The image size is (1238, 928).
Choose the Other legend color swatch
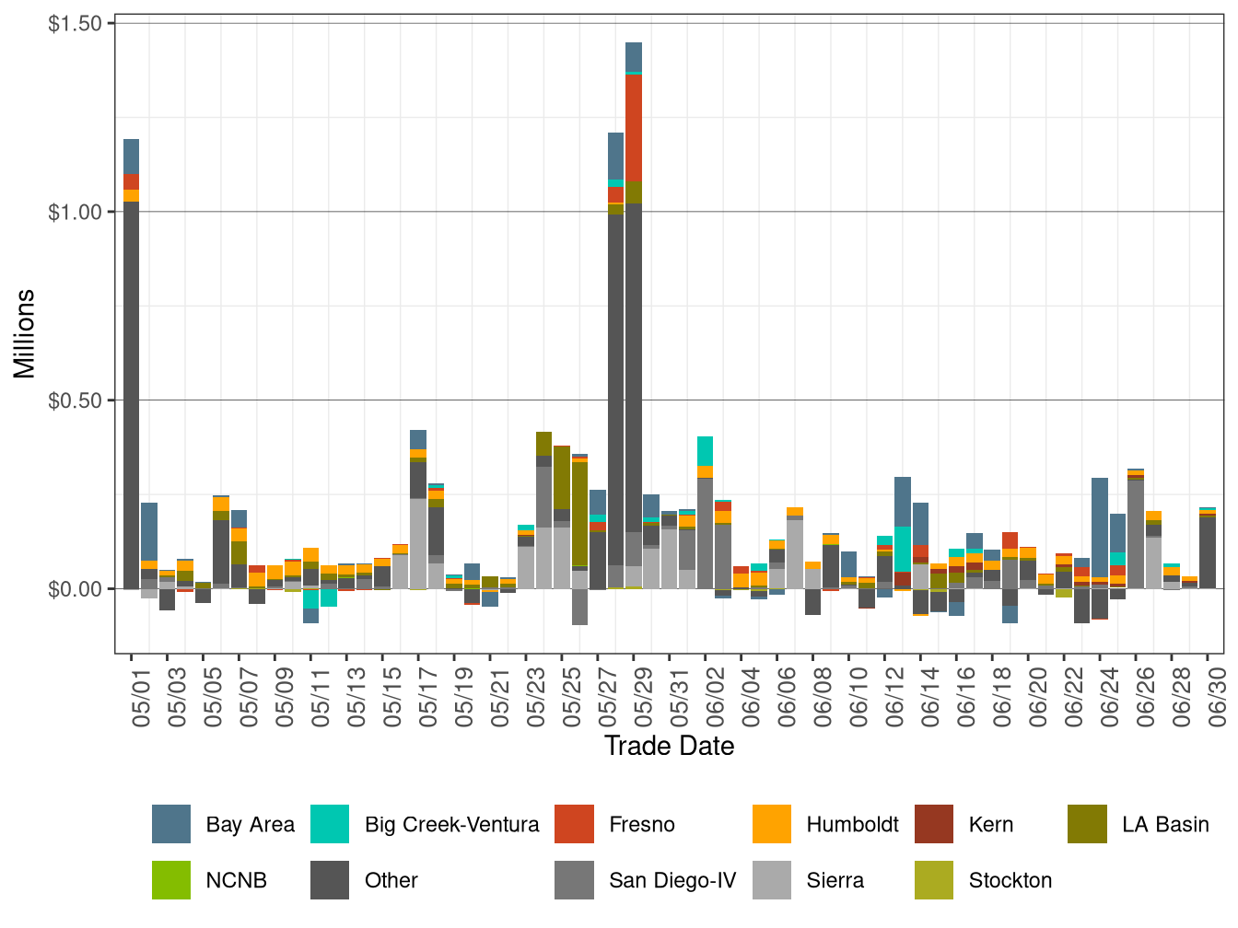click(x=330, y=880)
